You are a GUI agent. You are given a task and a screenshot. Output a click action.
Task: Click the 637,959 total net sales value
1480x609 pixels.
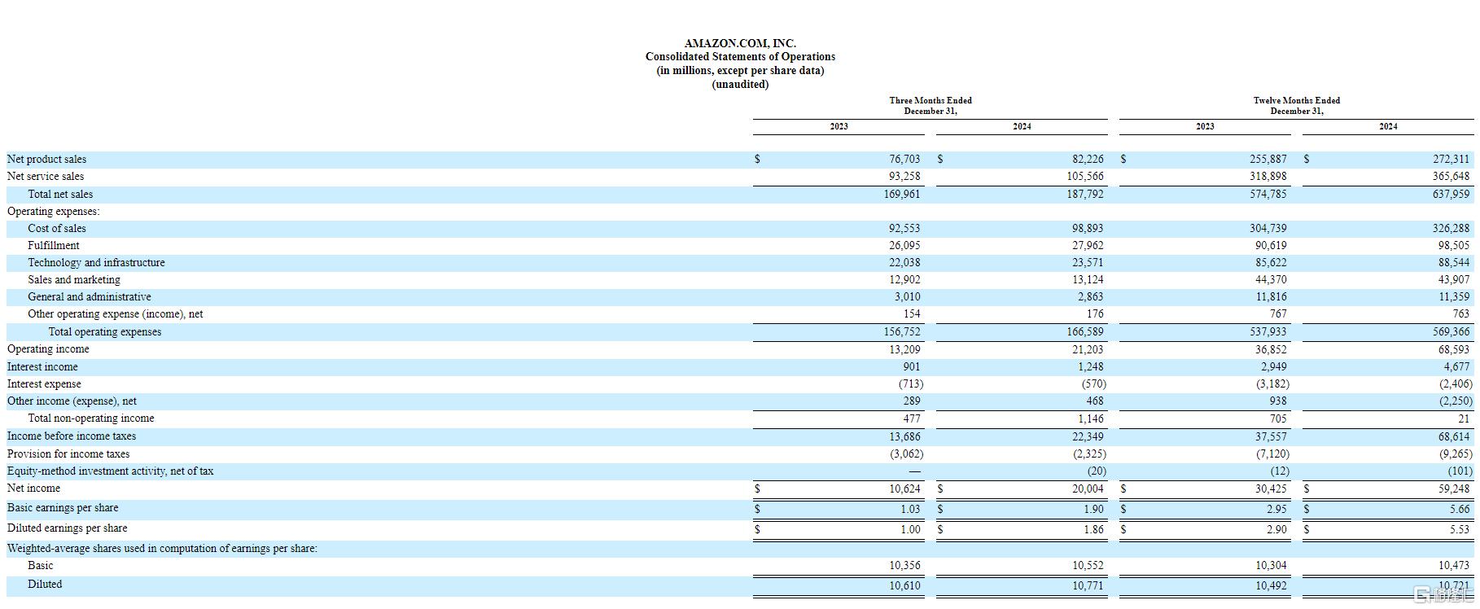tap(1451, 195)
